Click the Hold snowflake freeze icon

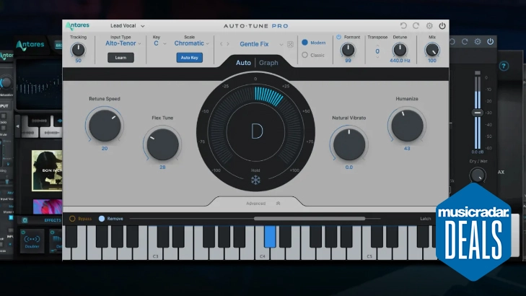point(255,180)
